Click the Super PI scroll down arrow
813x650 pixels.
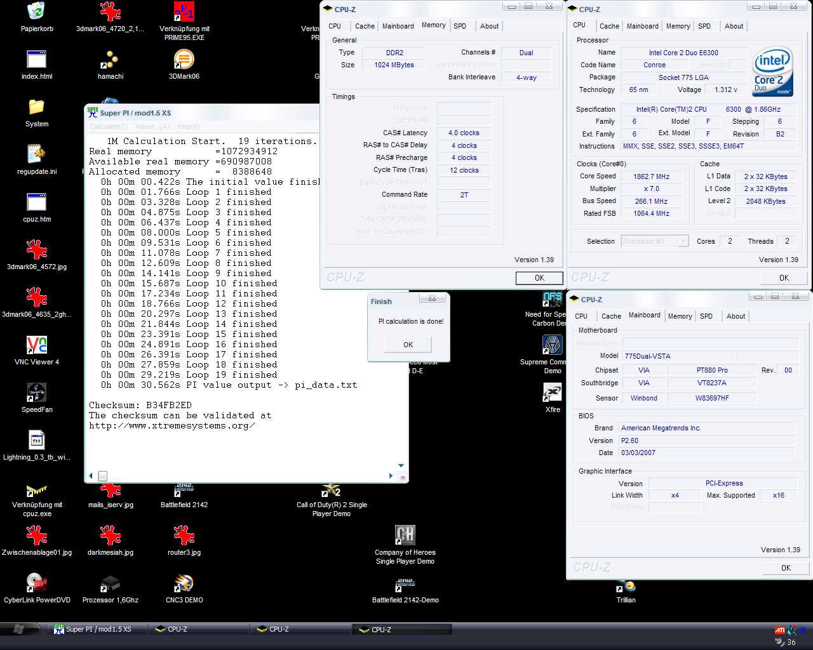pyautogui.click(x=401, y=465)
